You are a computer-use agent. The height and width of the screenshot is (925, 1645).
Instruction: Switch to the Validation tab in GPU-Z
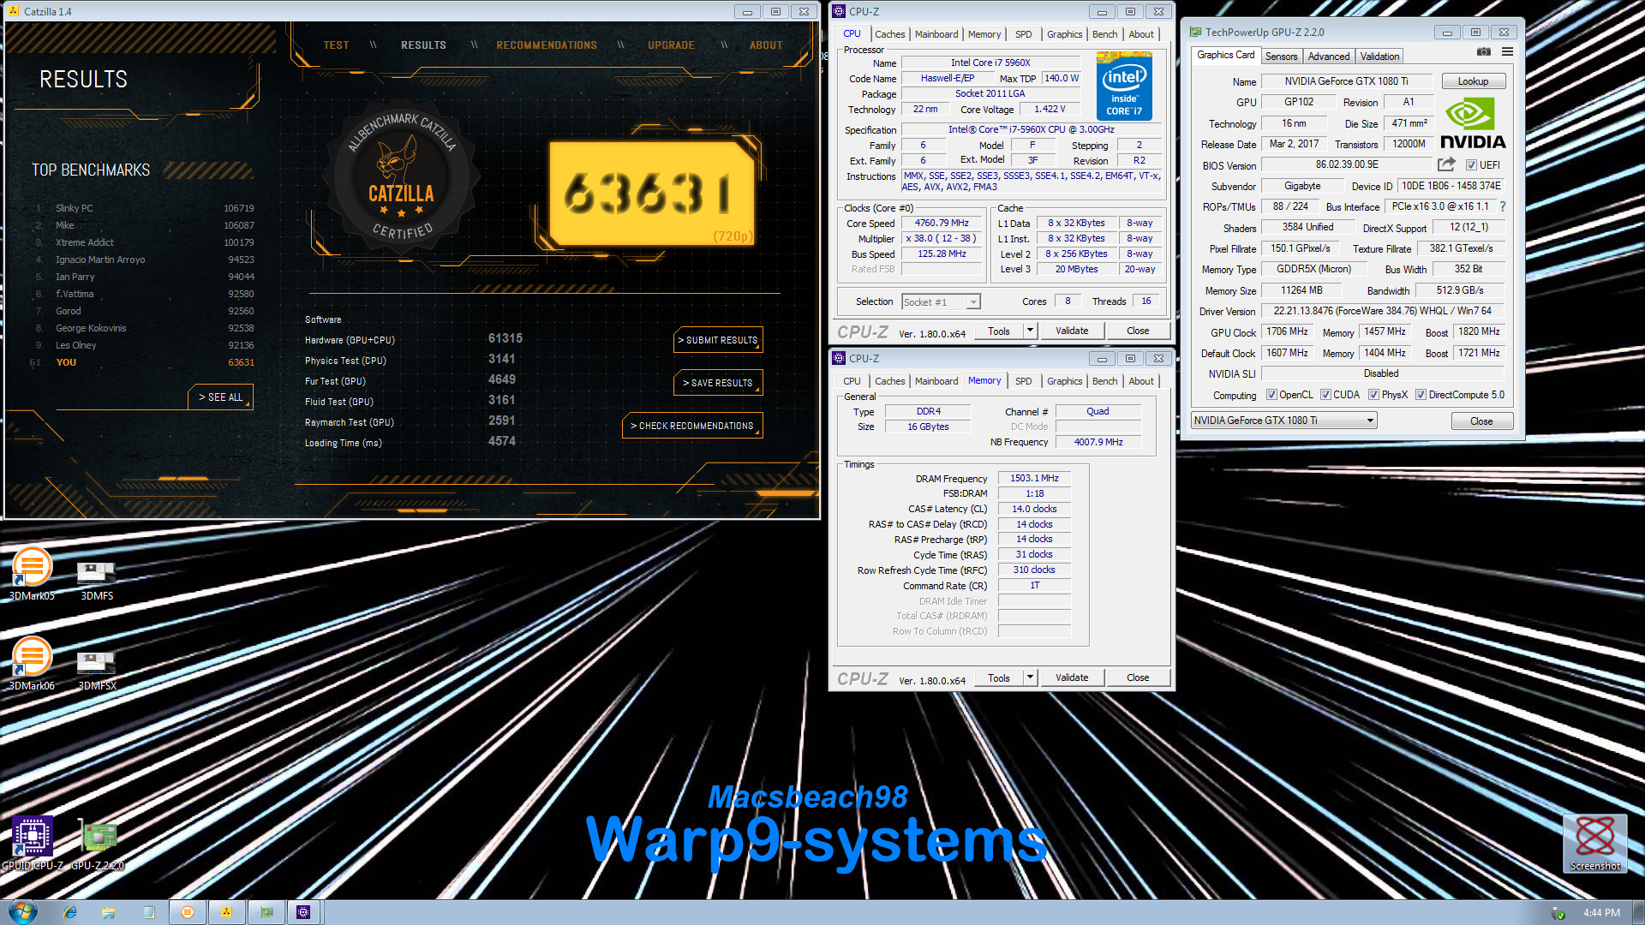(1379, 57)
